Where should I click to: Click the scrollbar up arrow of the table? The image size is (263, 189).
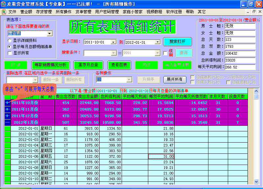[x=256, y=91]
